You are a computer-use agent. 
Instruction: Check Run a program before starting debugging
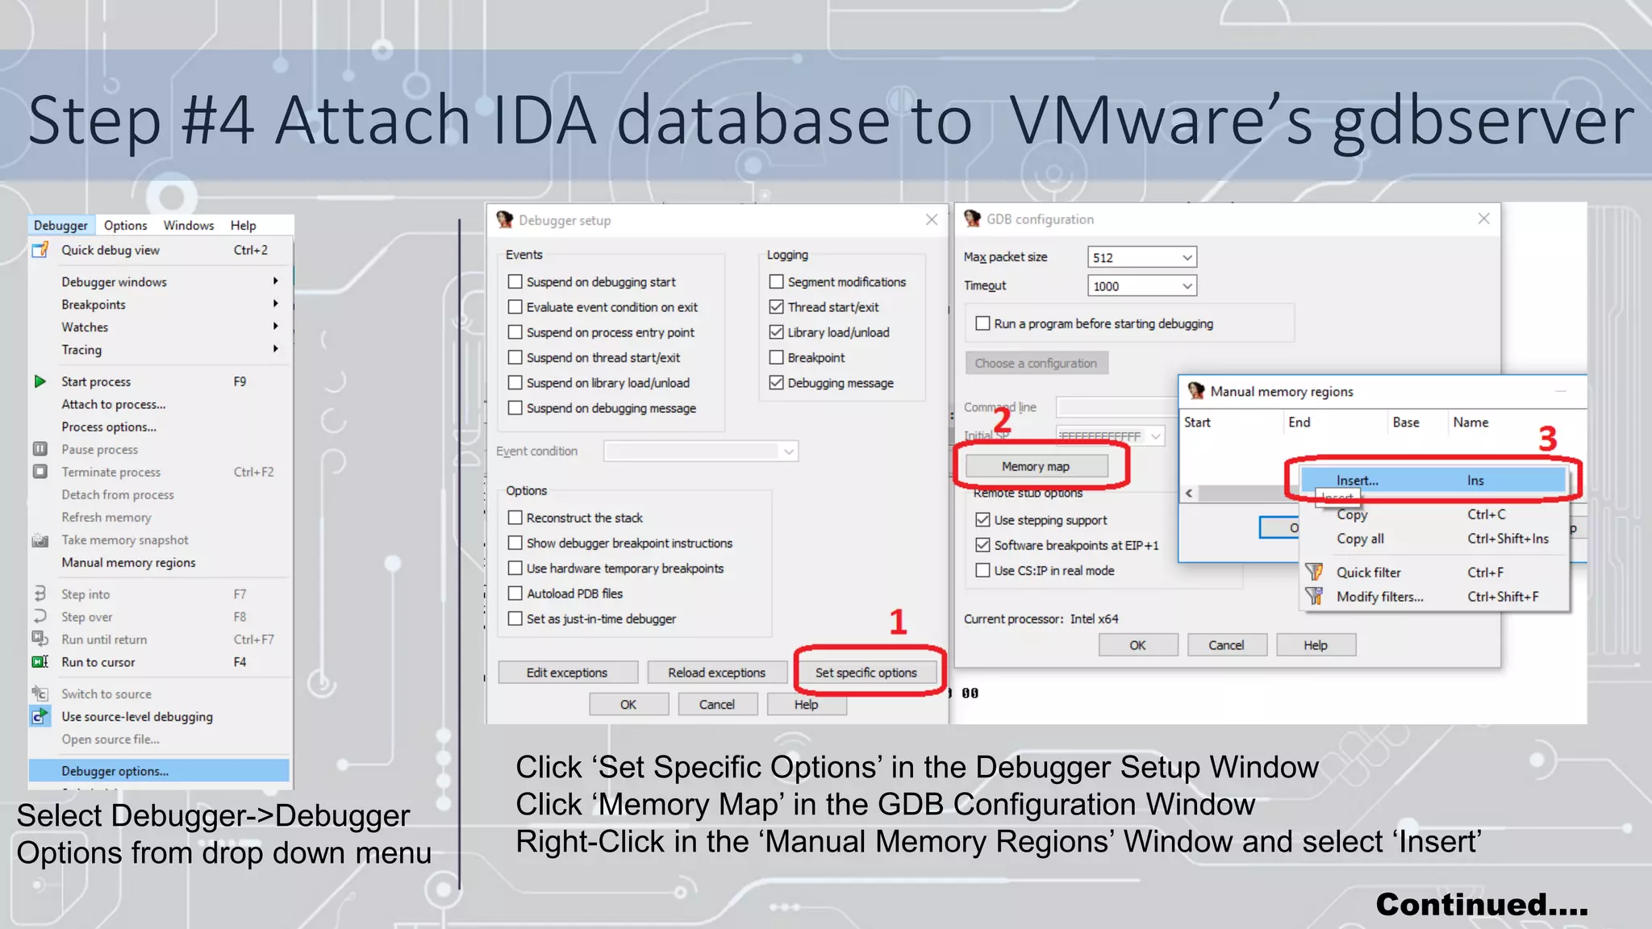982,323
